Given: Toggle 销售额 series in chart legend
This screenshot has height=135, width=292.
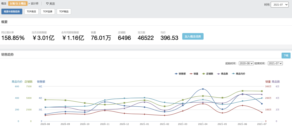Looking at the screenshot, I should (180, 74).
